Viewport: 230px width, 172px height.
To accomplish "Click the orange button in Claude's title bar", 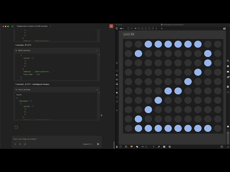I will (111, 26).
